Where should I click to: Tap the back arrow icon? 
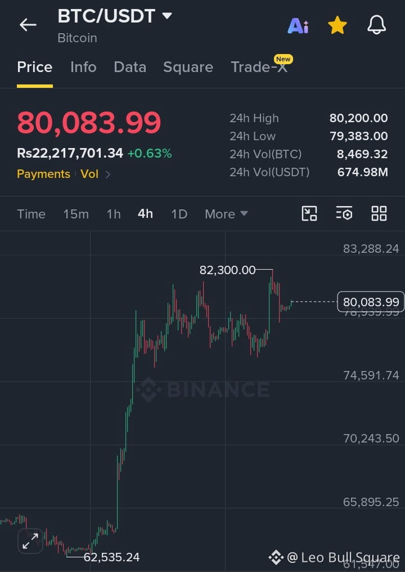[x=28, y=25]
